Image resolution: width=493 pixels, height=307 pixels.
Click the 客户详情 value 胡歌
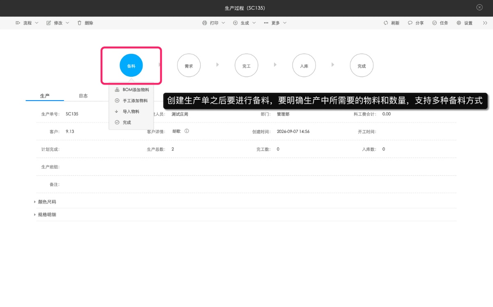(176, 131)
